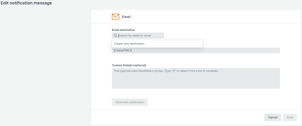Click inside the Custom Details text area

[x=196, y=78]
